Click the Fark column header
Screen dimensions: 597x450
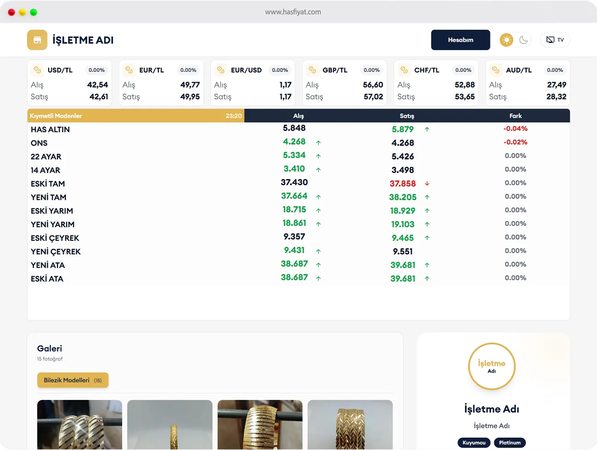click(x=516, y=116)
